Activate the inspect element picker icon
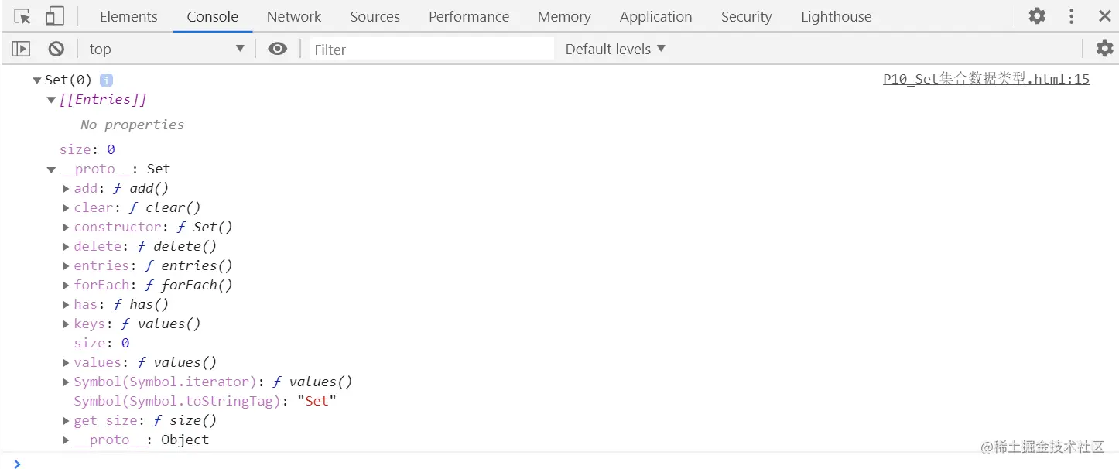This screenshot has width=1119, height=469. click(22, 16)
